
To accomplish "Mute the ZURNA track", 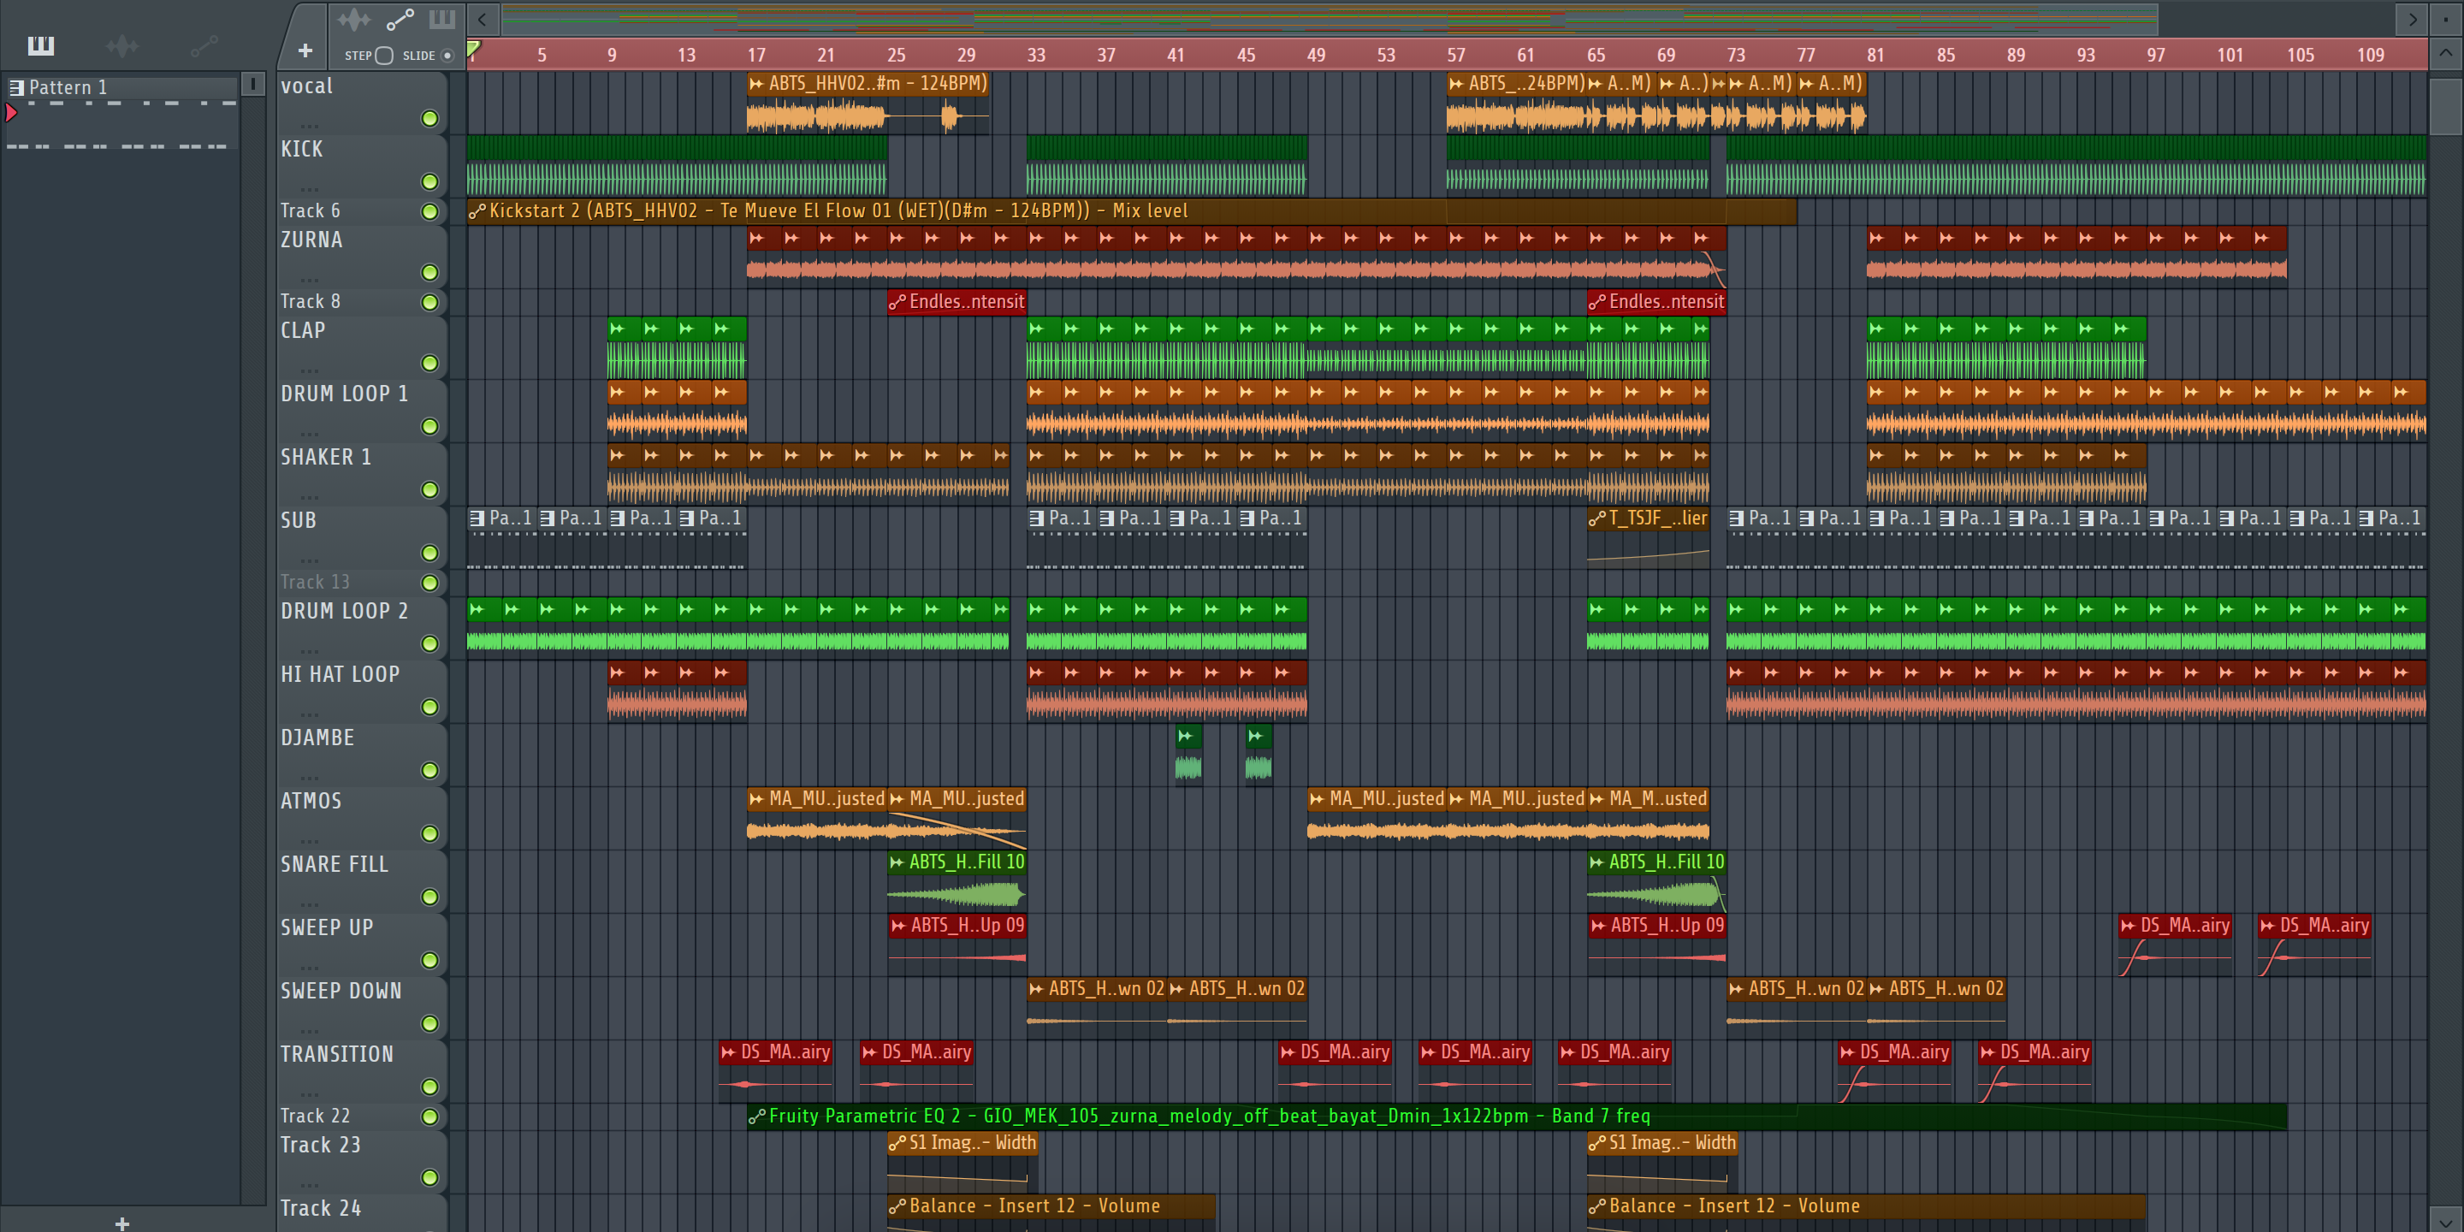I will pyautogui.click(x=429, y=273).
